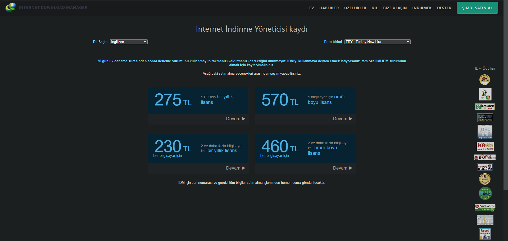Screen dimensions: 508x241
Task: Select the DIL menu item
Action: tap(375, 8)
